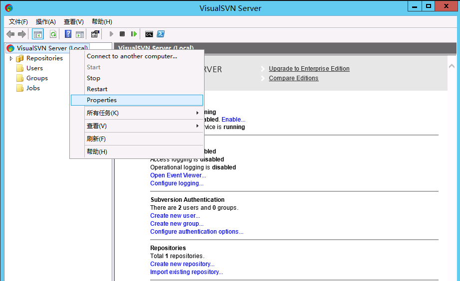
Task: Click the Enable... link
Action: point(233,120)
